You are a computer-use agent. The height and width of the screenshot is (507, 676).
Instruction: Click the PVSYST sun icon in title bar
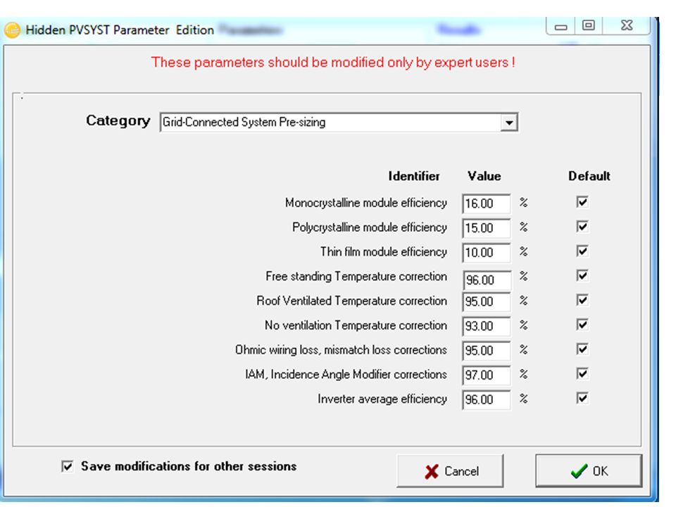pos(12,30)
